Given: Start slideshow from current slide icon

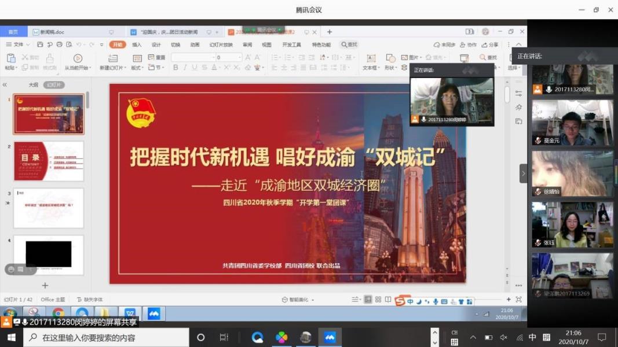Looking at the screenshot, I should pos(78,58).
